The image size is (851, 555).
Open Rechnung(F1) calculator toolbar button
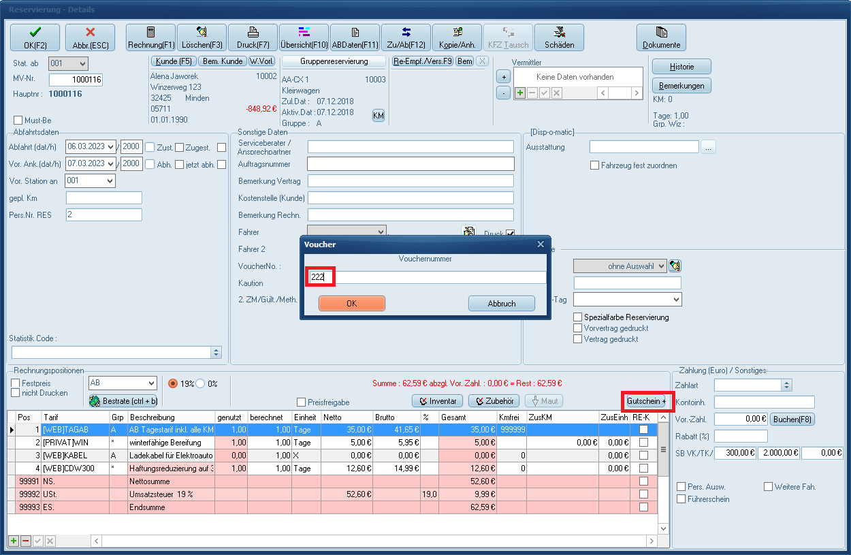tap(151, 37)
